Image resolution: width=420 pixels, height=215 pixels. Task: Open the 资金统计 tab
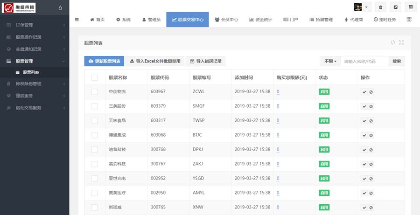266,20
